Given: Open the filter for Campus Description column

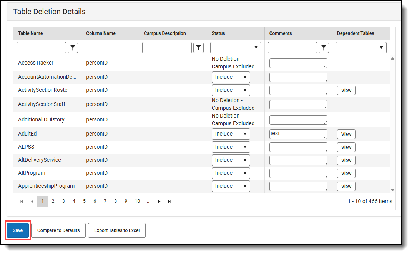Looking at the screenshot, I should [x=199, y=48].
